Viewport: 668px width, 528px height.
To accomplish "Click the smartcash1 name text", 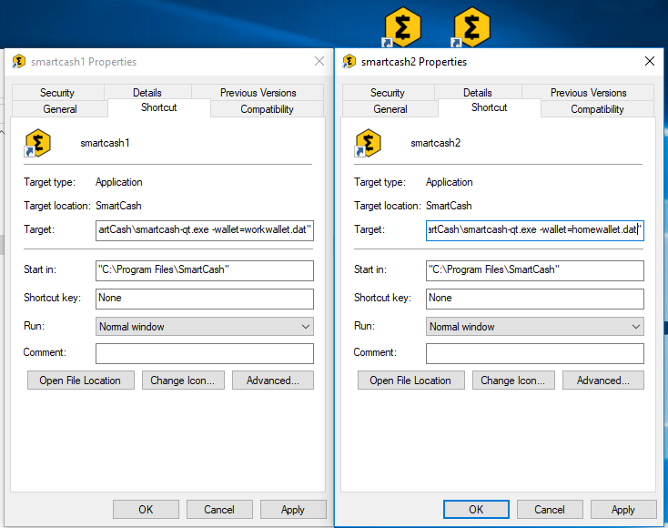I will (105, 143).
